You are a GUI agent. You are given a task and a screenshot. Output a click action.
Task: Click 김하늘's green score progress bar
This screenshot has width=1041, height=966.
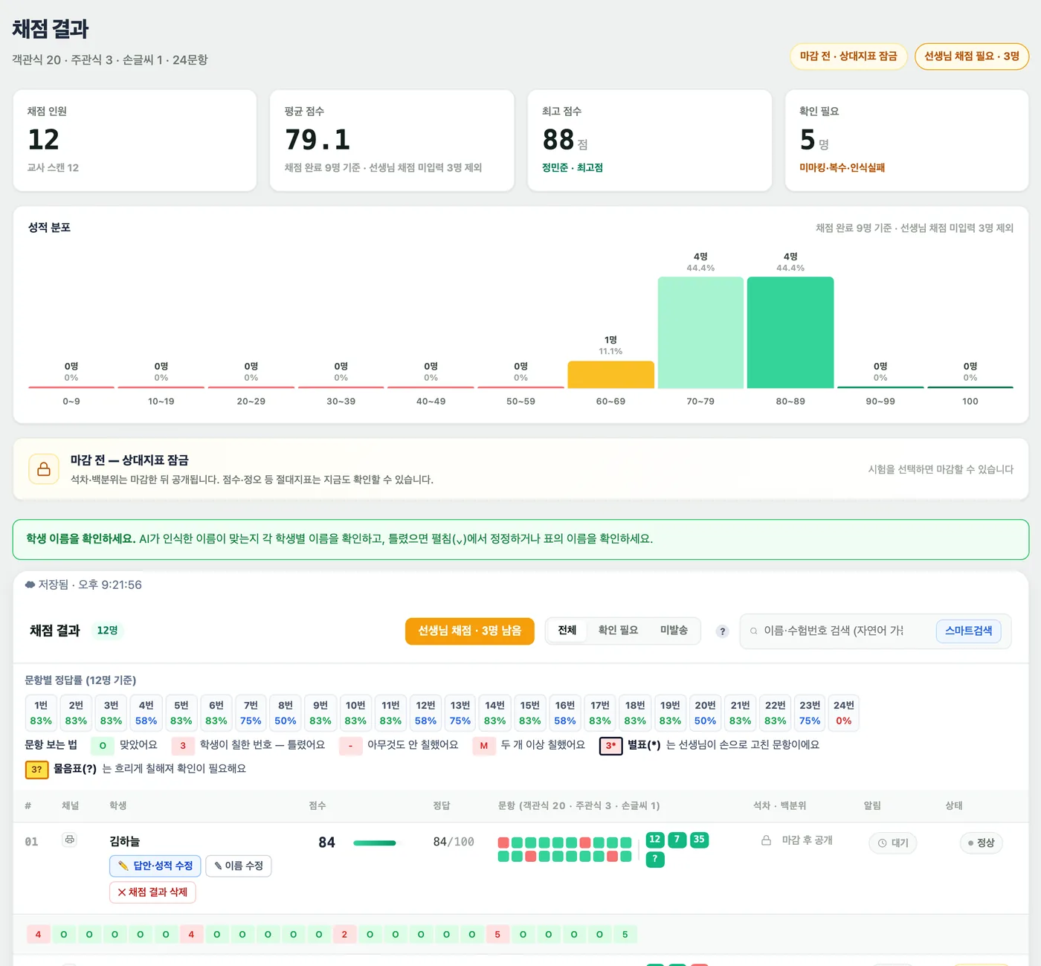click(x=375, y=843)
